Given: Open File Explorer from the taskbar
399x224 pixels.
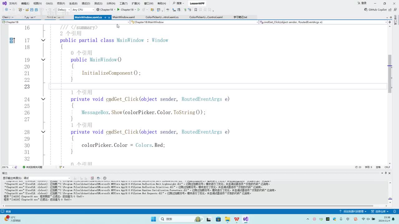Looking at the screenshot, I should click(x=227, y=219).
